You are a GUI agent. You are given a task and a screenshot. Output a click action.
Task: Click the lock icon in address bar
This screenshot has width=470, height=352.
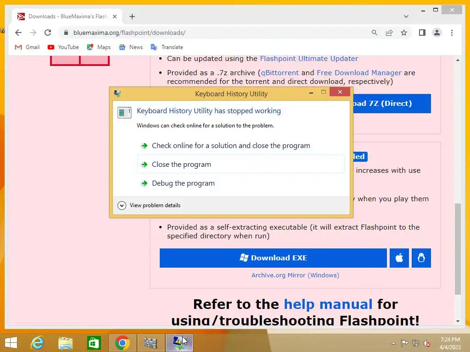pos(66,33)
